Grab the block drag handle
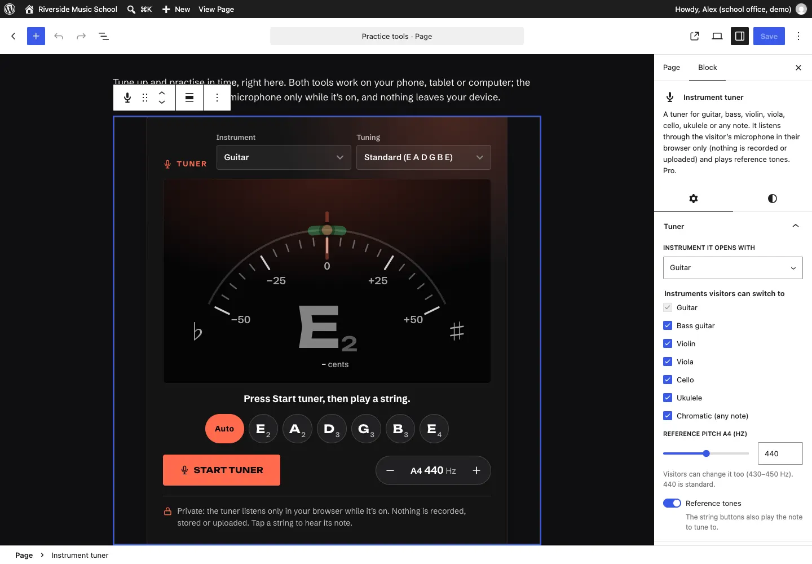This screenshot has height=564, width=812. 145,98
